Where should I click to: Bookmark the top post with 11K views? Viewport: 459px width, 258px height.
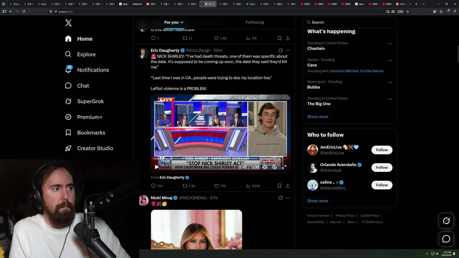(279, 38)
